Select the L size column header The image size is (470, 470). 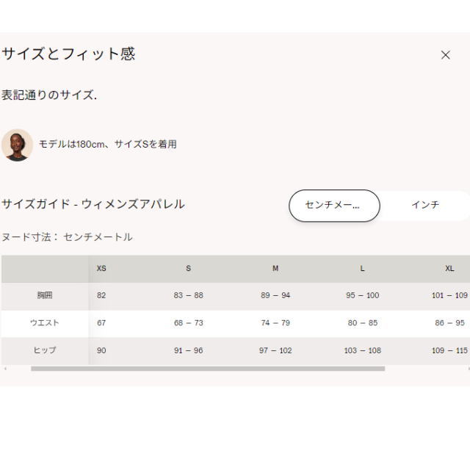click(362, 269)
